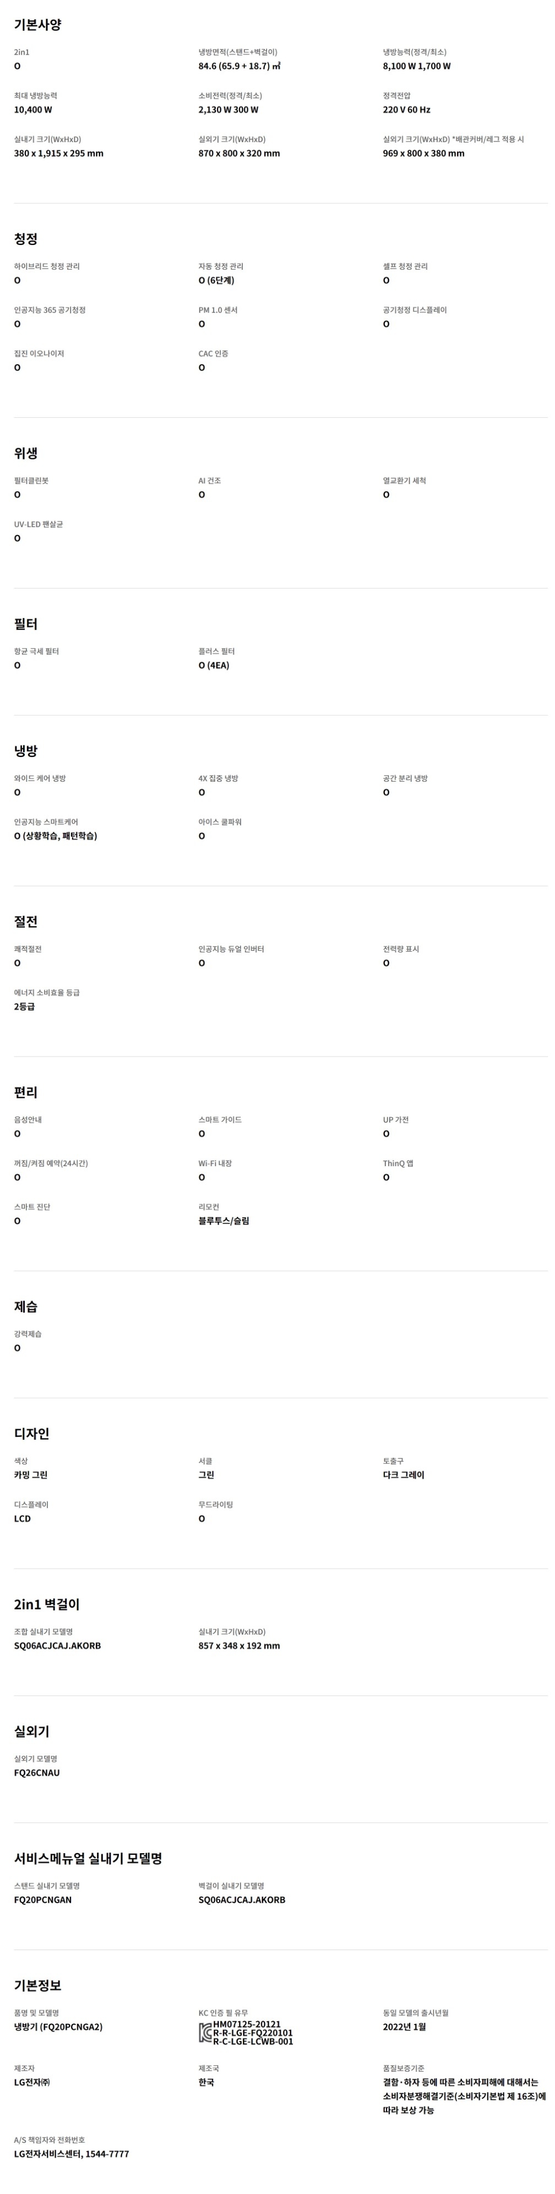Click the 필터 section heading
This screenshot has width=555, height=2194.
coord(25,624)
